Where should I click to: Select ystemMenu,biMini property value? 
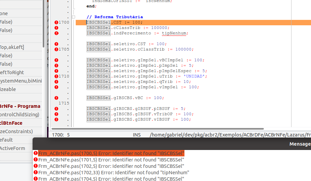point(21,81)
